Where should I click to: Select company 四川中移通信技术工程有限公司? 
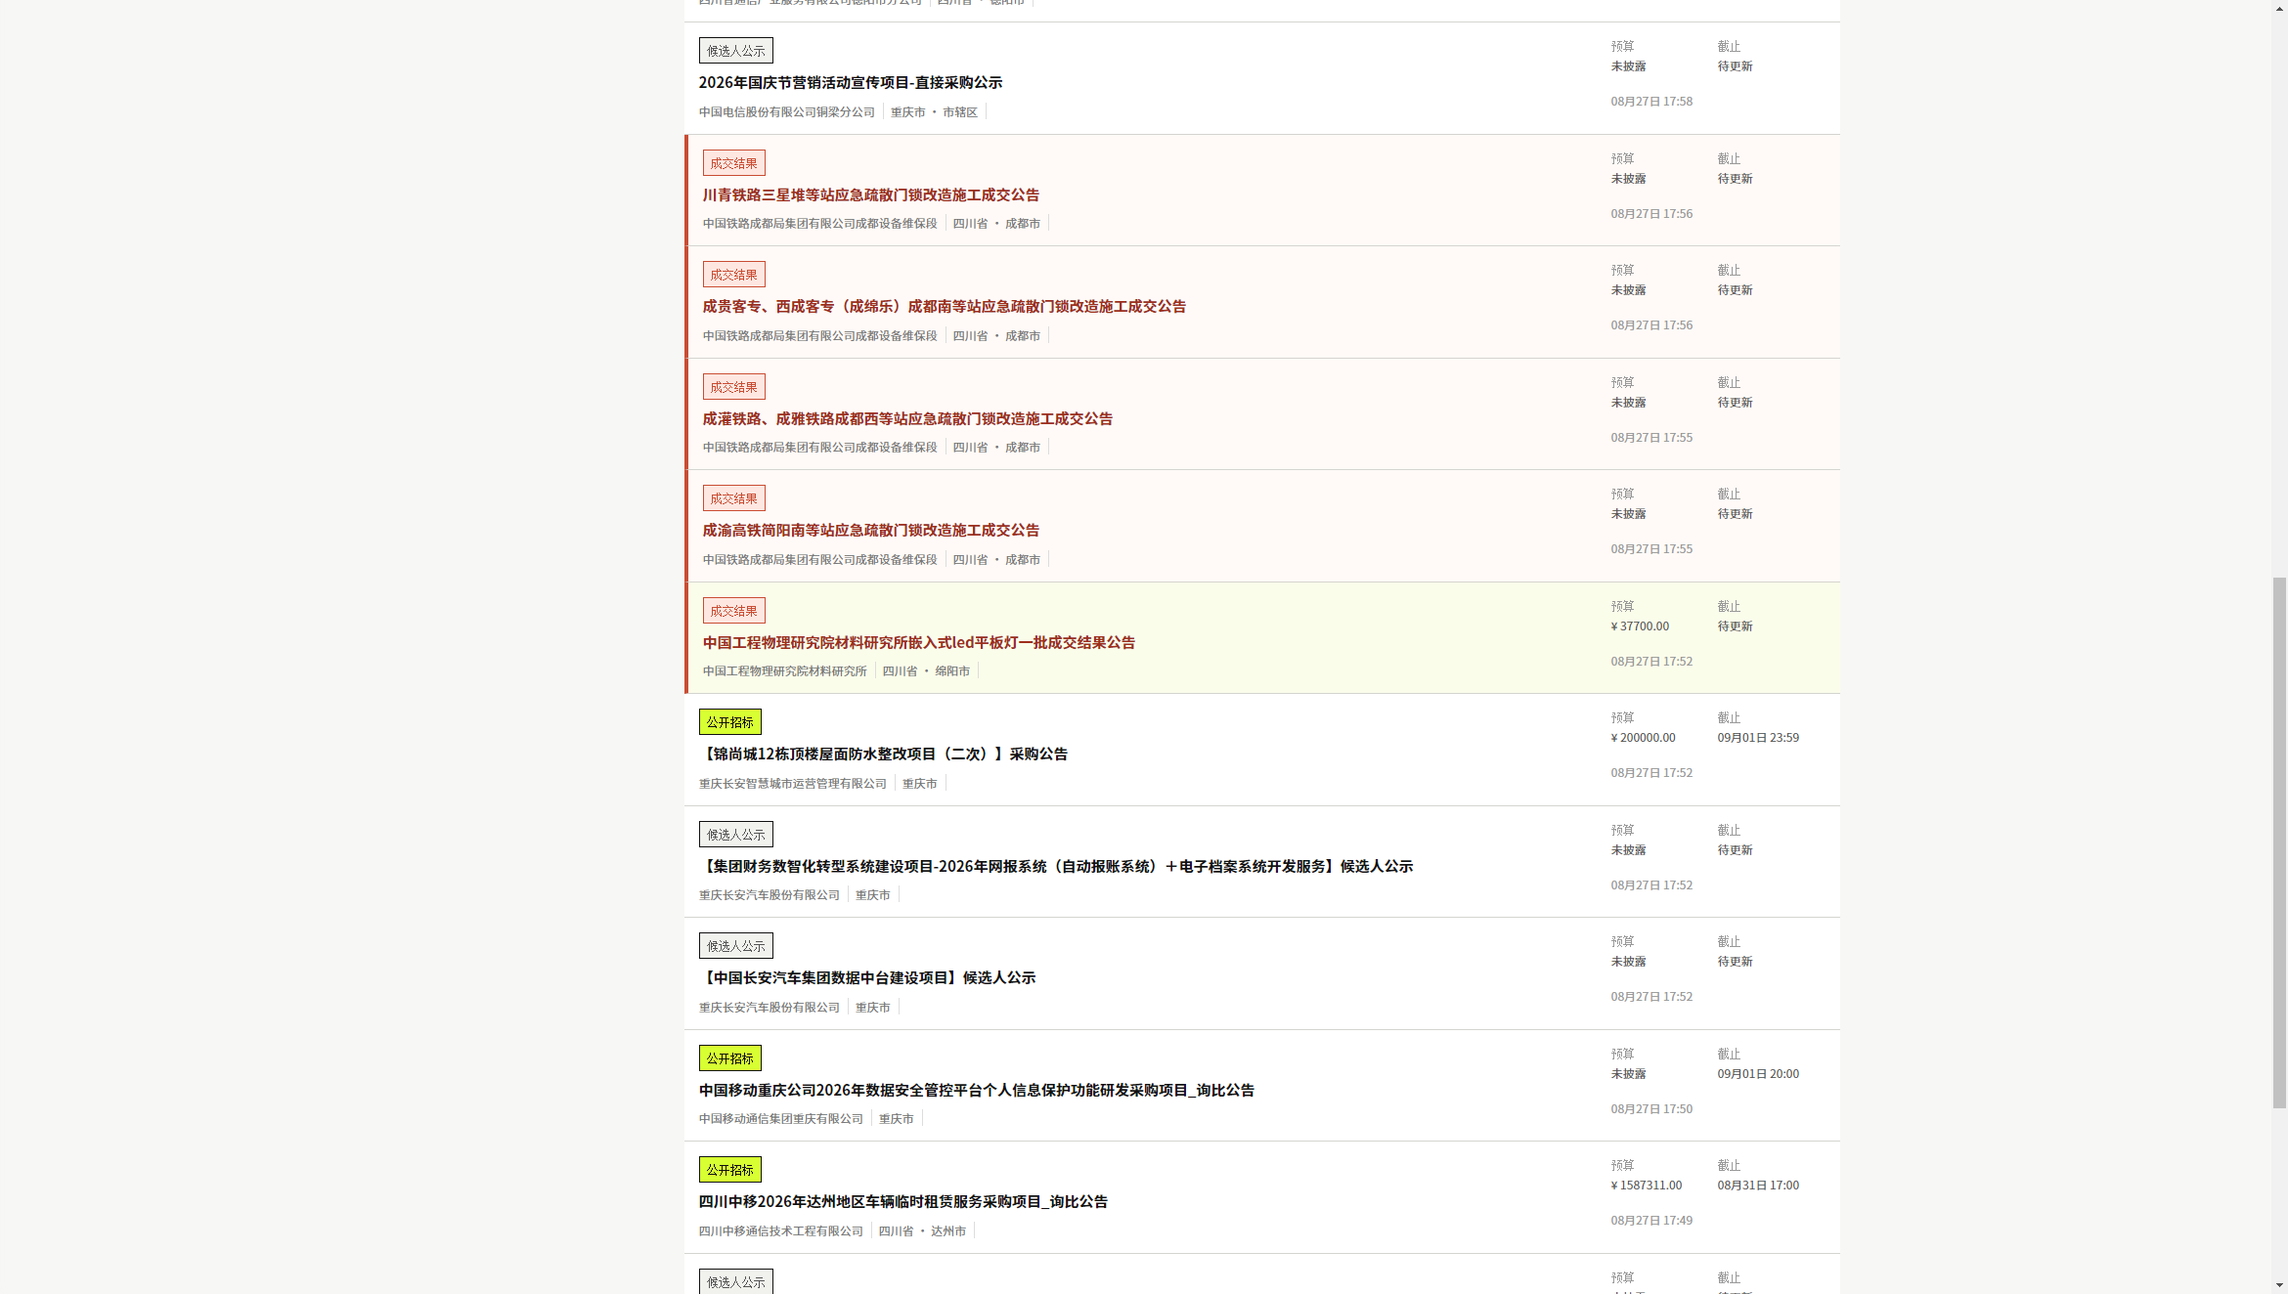[x=780, y=1231]
